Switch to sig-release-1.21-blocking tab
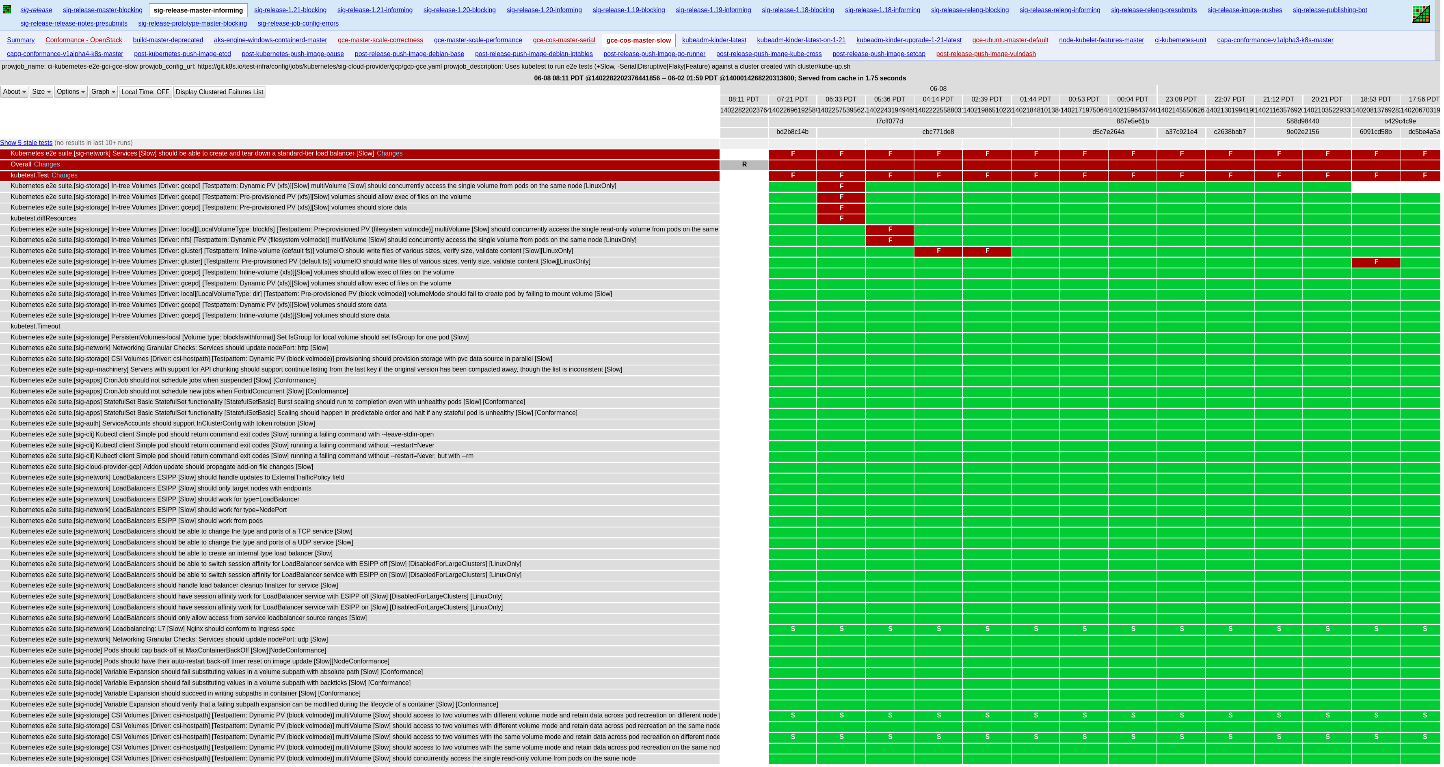 pos(290,10)
